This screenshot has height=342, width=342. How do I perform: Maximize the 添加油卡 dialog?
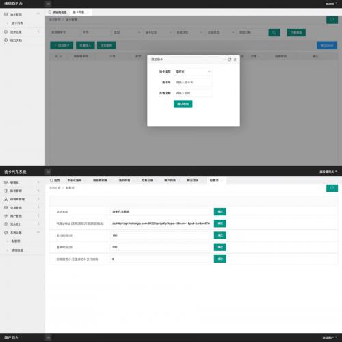(x=230, y=60)
